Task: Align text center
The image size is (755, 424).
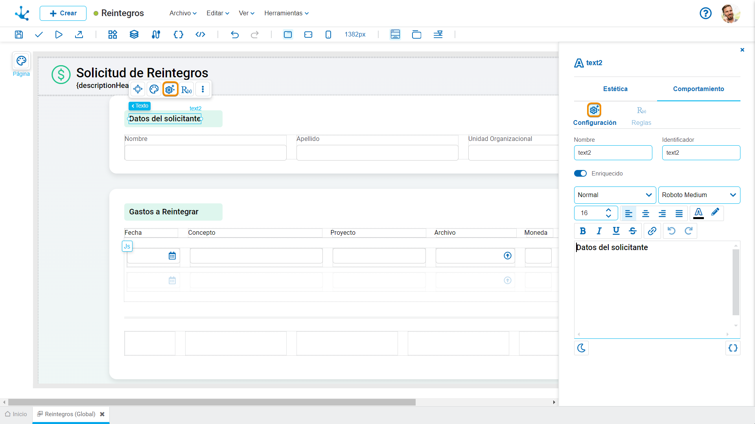Action: pyautogui.click(x=646, y=213)
